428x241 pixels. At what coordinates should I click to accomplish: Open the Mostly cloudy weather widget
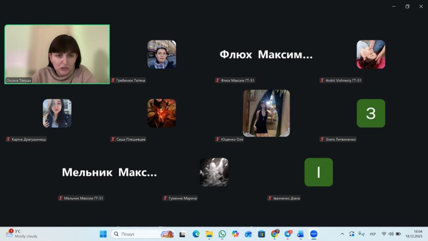(21, 233)
